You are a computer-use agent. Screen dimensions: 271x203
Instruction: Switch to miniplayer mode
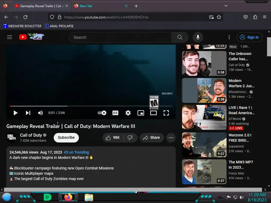pos(141,113)
